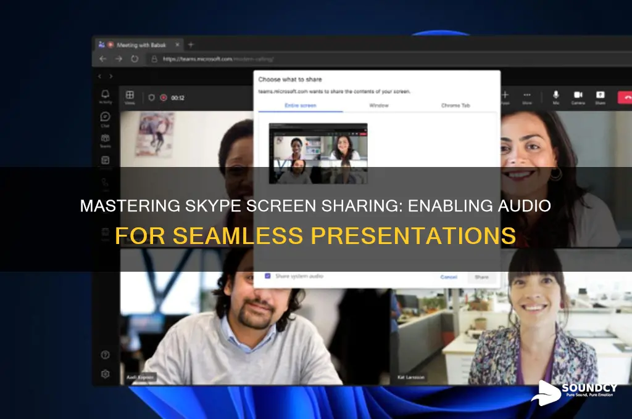Viewport: 632px width, 419px height.
Task: Click the Kat Larsson name label
Action: [x=410, y=377]
